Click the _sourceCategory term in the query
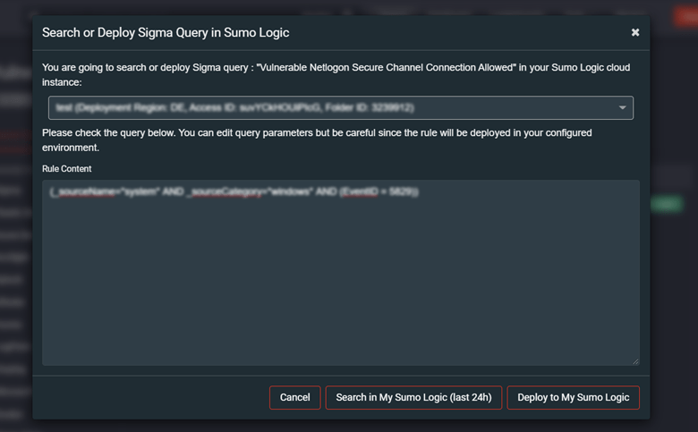This screenshot has width=698, height=432. (226, 191)
